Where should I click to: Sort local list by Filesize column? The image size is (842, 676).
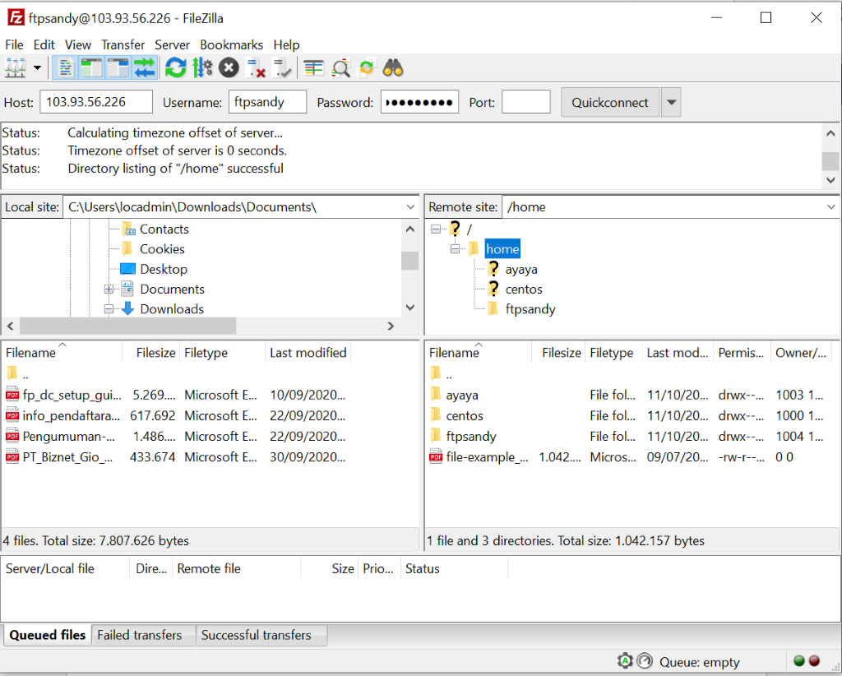tap(151, 353)
